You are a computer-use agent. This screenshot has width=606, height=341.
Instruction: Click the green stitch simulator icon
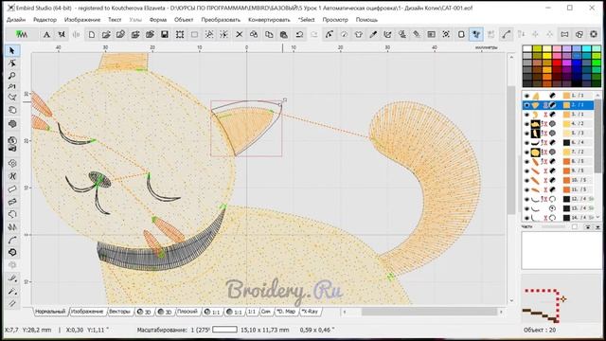21,34
